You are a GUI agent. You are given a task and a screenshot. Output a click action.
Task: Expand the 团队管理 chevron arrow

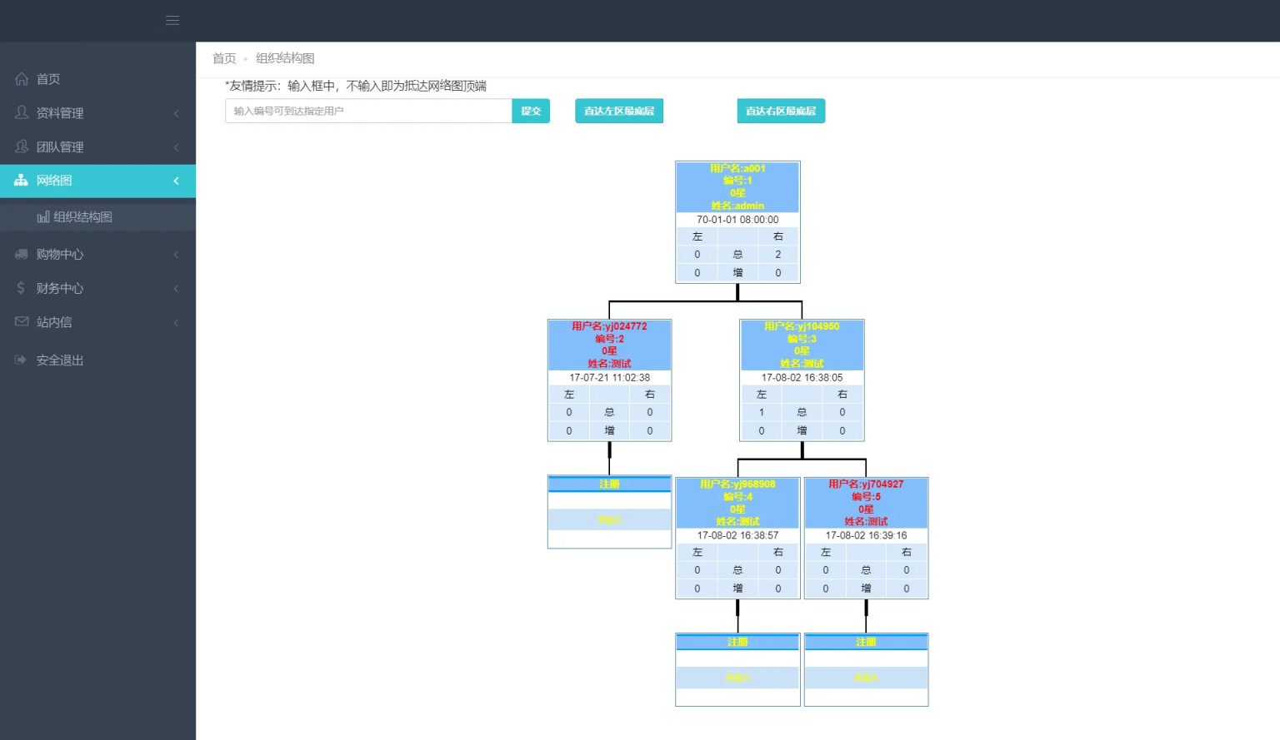coord(176,147)
